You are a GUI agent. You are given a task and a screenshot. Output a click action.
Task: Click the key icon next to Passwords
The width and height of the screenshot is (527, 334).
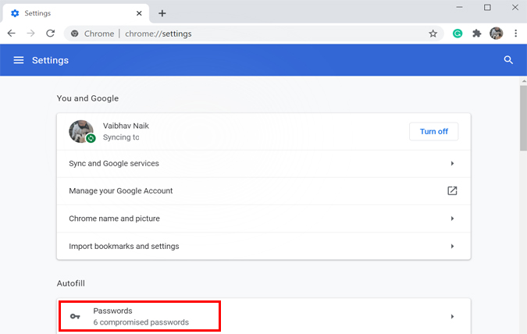tap(75, 316)
